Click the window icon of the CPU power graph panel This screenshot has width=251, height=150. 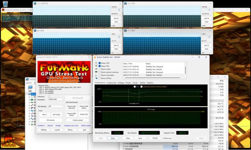(x=35, y=3)
